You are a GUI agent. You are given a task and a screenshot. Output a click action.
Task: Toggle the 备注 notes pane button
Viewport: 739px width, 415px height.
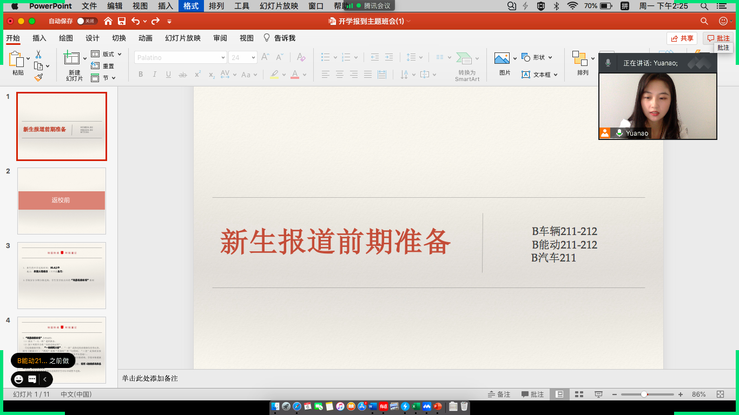(499, 394)
